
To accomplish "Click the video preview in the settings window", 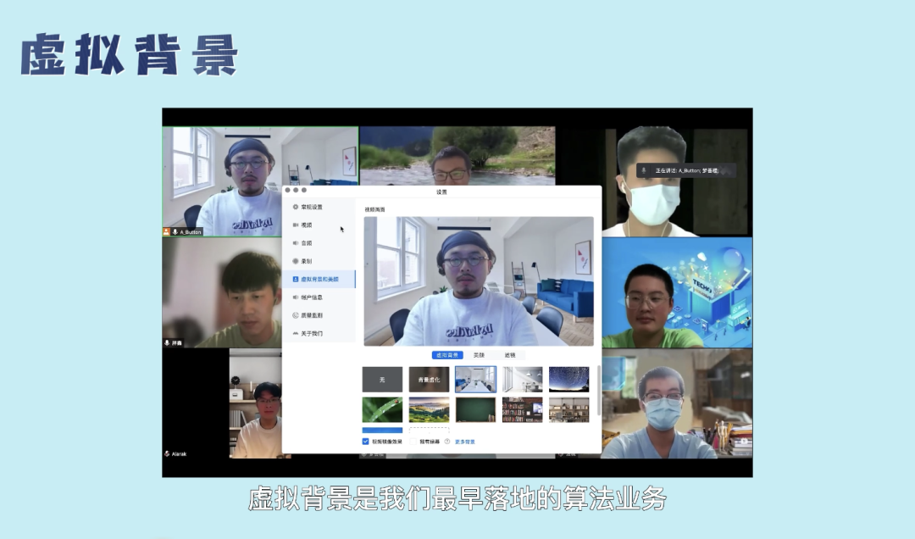I will pyautogui.click(x=479, y=281).
